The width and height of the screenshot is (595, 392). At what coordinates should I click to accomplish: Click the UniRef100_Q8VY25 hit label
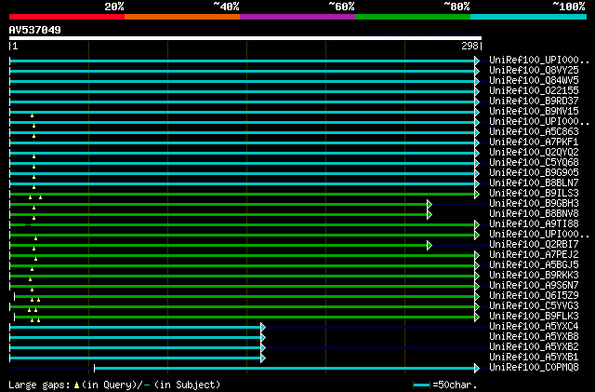pyautogui.click(x=534, y=71)
